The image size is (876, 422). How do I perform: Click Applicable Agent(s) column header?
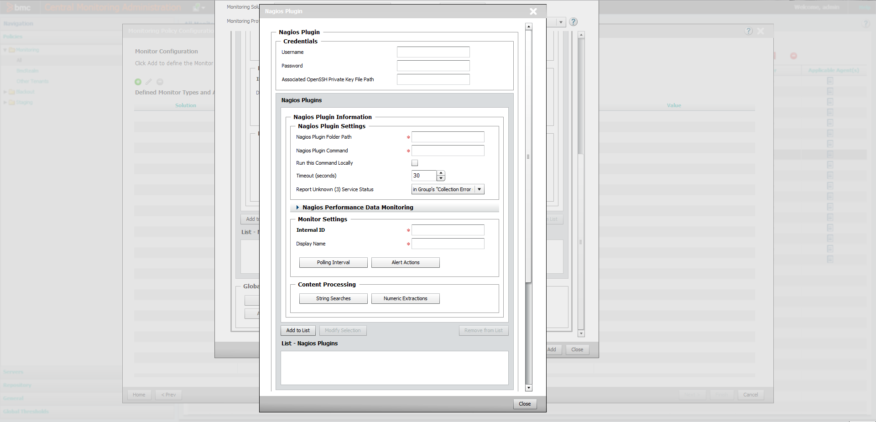834,70
